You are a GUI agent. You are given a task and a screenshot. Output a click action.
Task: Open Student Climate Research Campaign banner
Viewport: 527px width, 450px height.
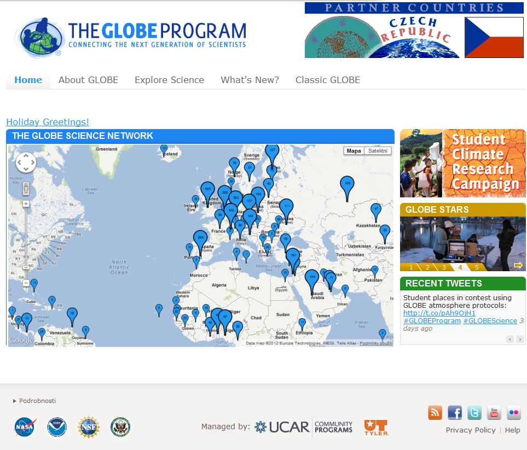point(462,163)
